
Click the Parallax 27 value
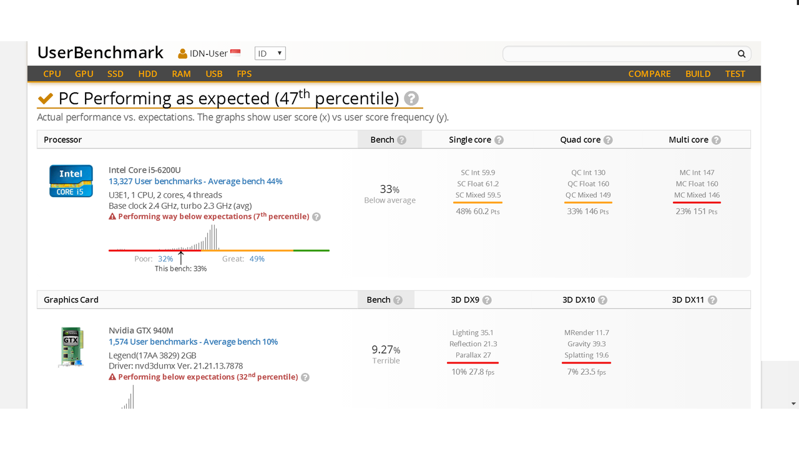coord(473,355)
